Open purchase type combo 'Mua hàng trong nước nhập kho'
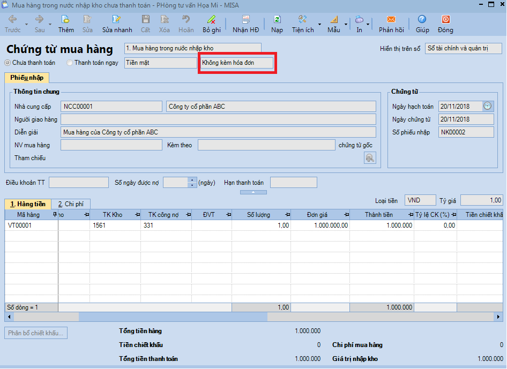The width and height of the screenshot is (507, 369). [193, 48]
